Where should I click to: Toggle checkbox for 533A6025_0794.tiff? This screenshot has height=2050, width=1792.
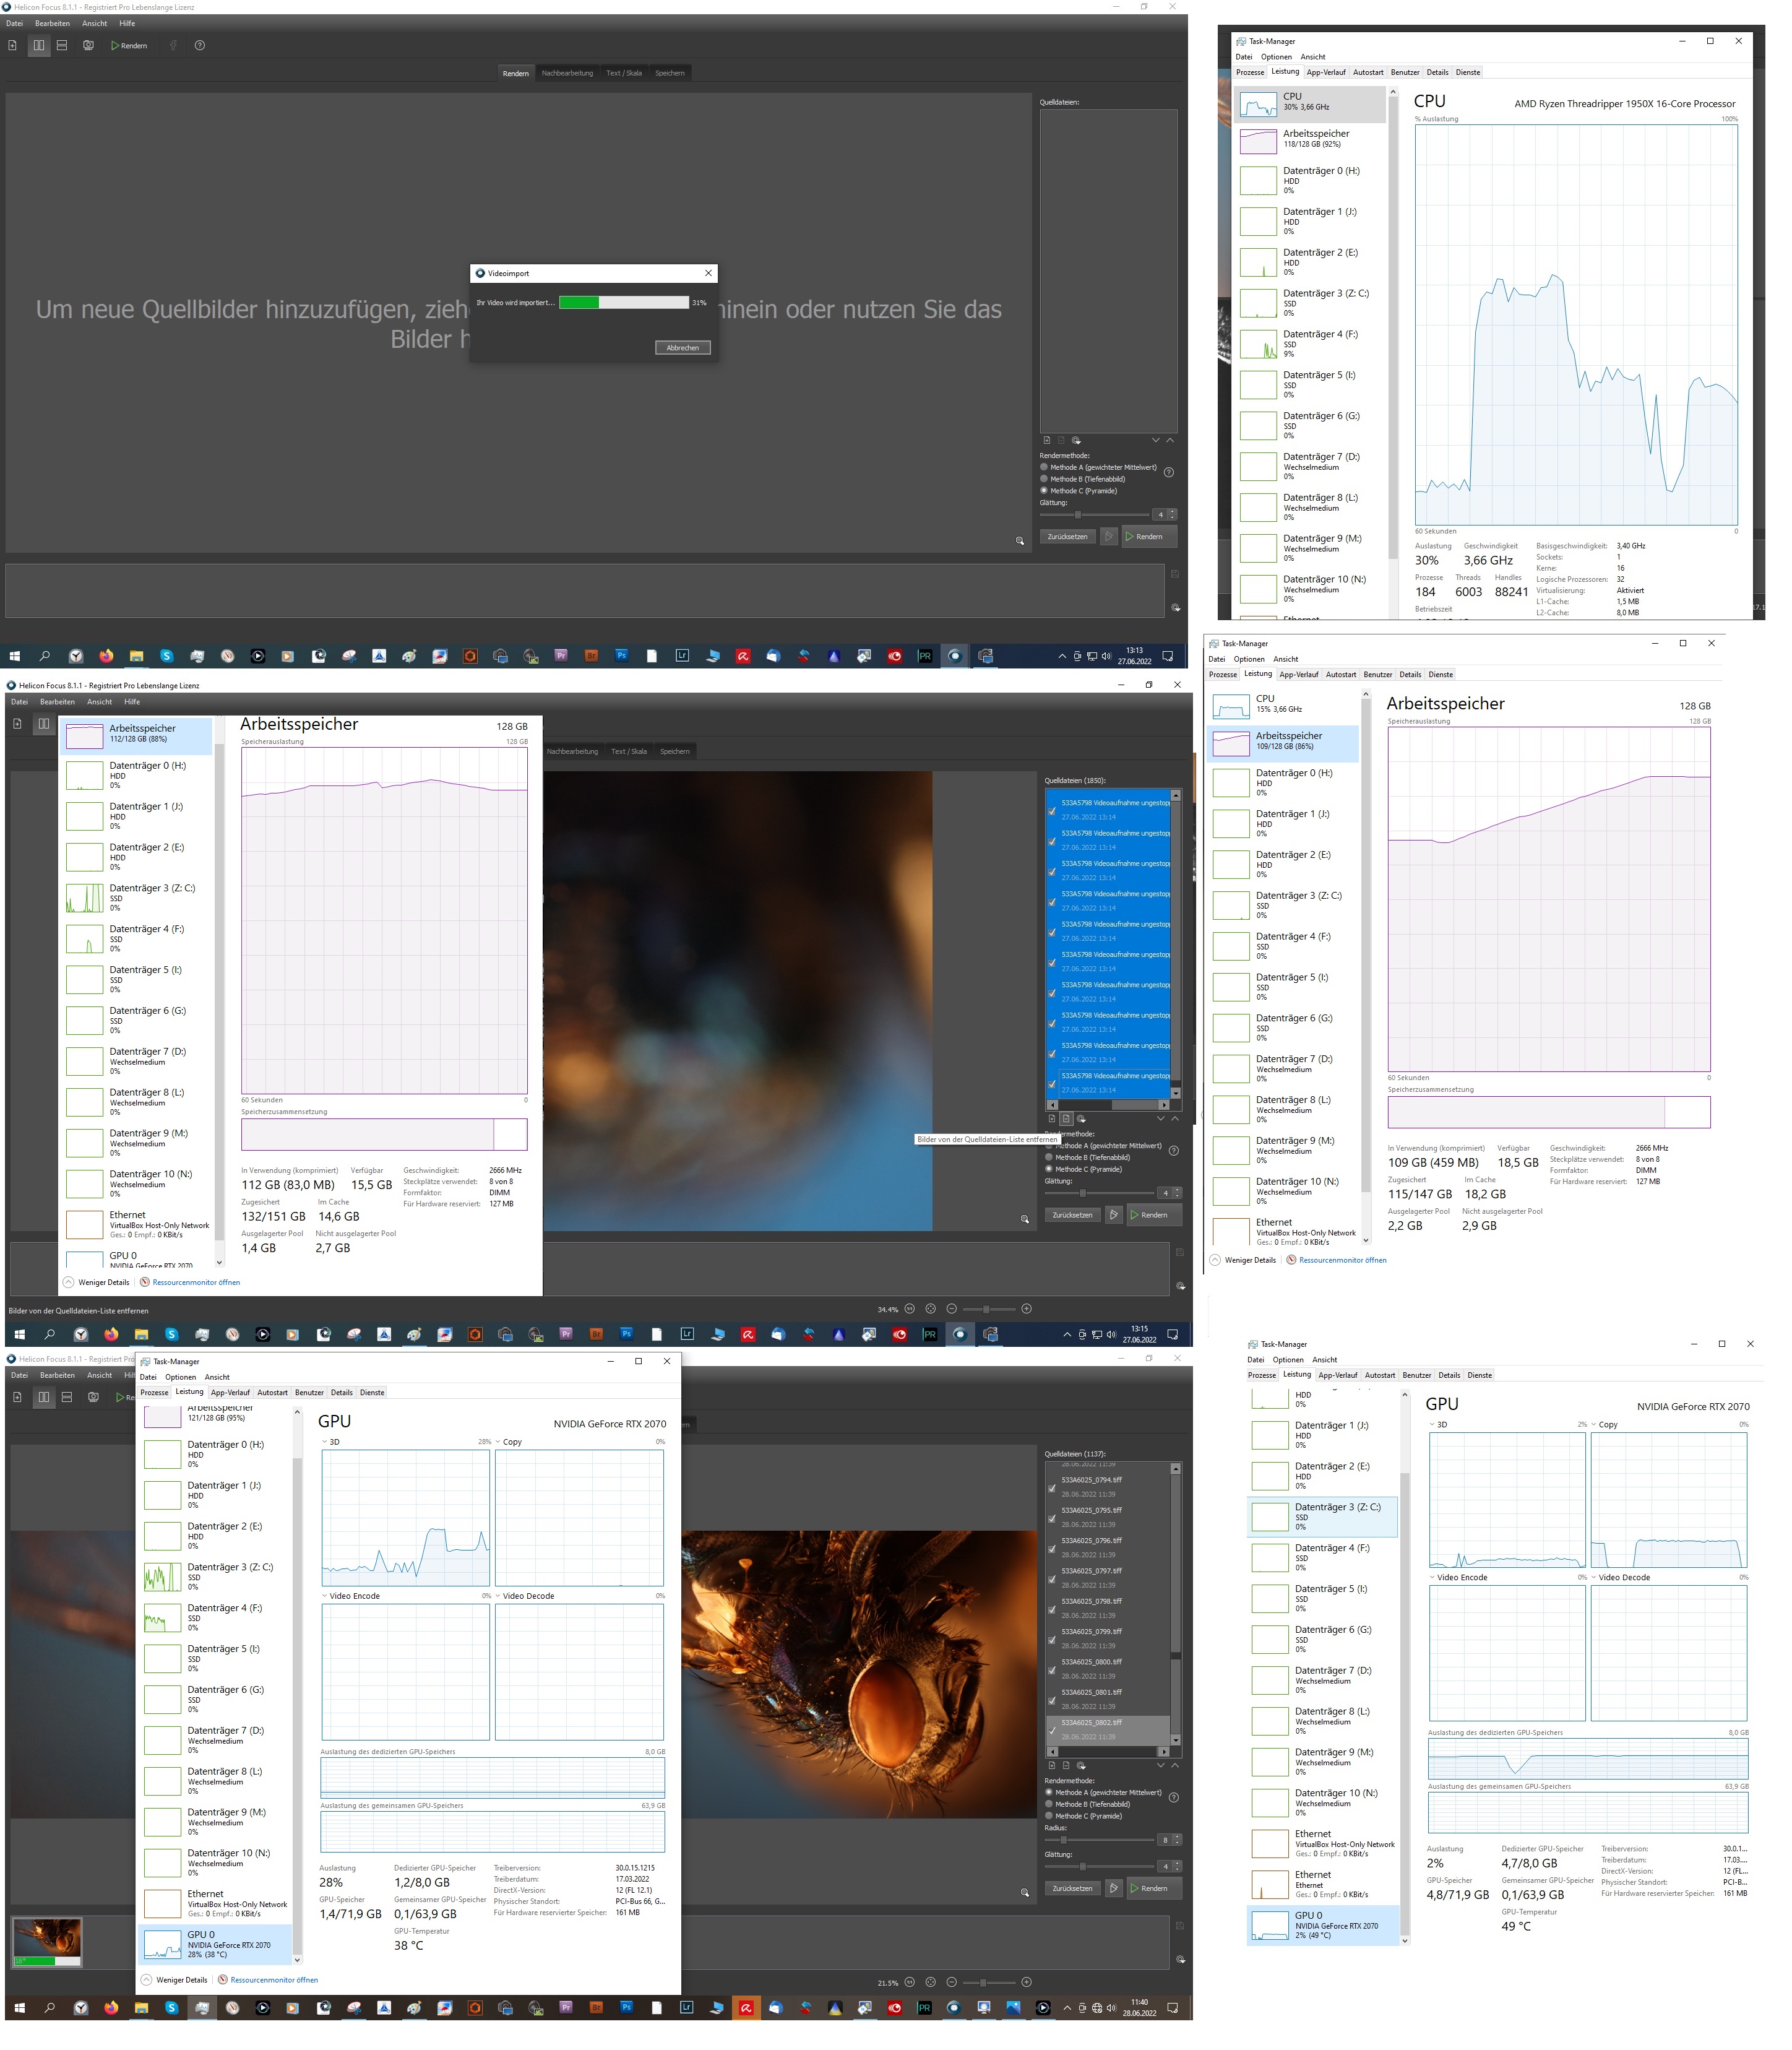(1052, 1488)
